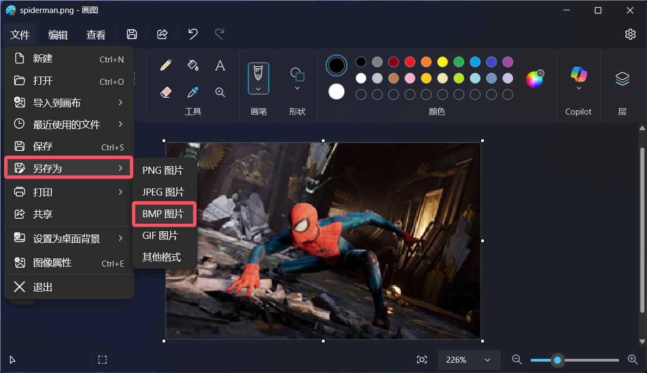The height and width of the screenshot is (373, 647).
Task: Click the vertical scrollbar up arrow
Action: (x=642, y=128)
